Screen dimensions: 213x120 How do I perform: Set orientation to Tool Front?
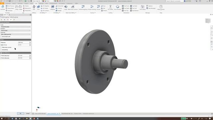pyautogui.click(x=125, y=6)
